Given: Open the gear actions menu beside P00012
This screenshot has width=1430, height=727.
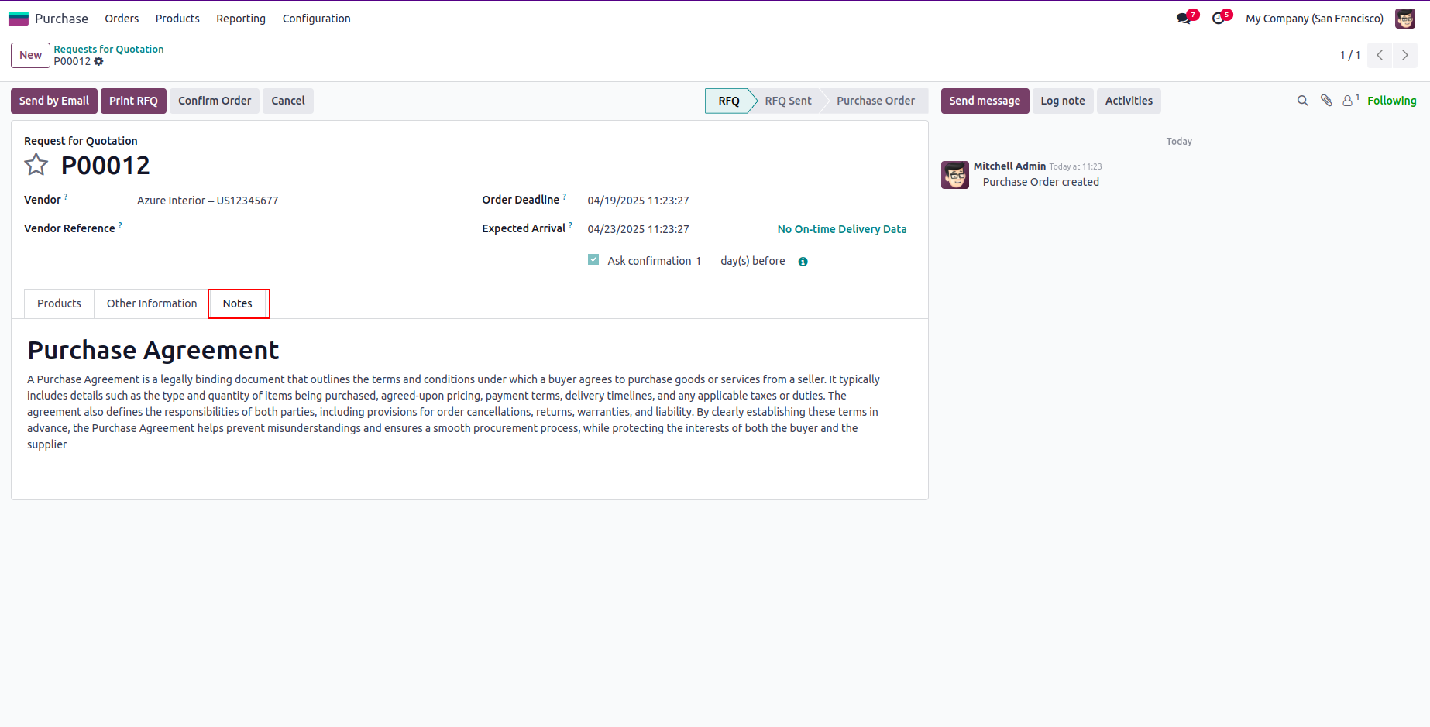Looking at the screenshot, I should click(x=99, y=61).
